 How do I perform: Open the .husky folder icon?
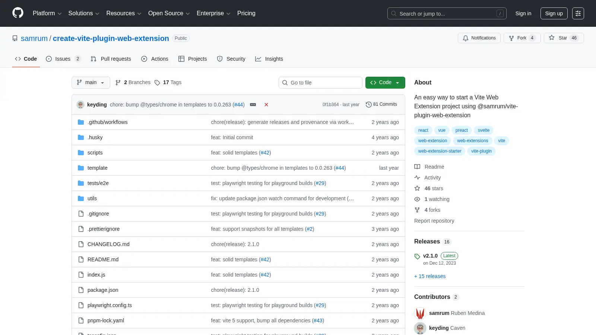[81, 137]
